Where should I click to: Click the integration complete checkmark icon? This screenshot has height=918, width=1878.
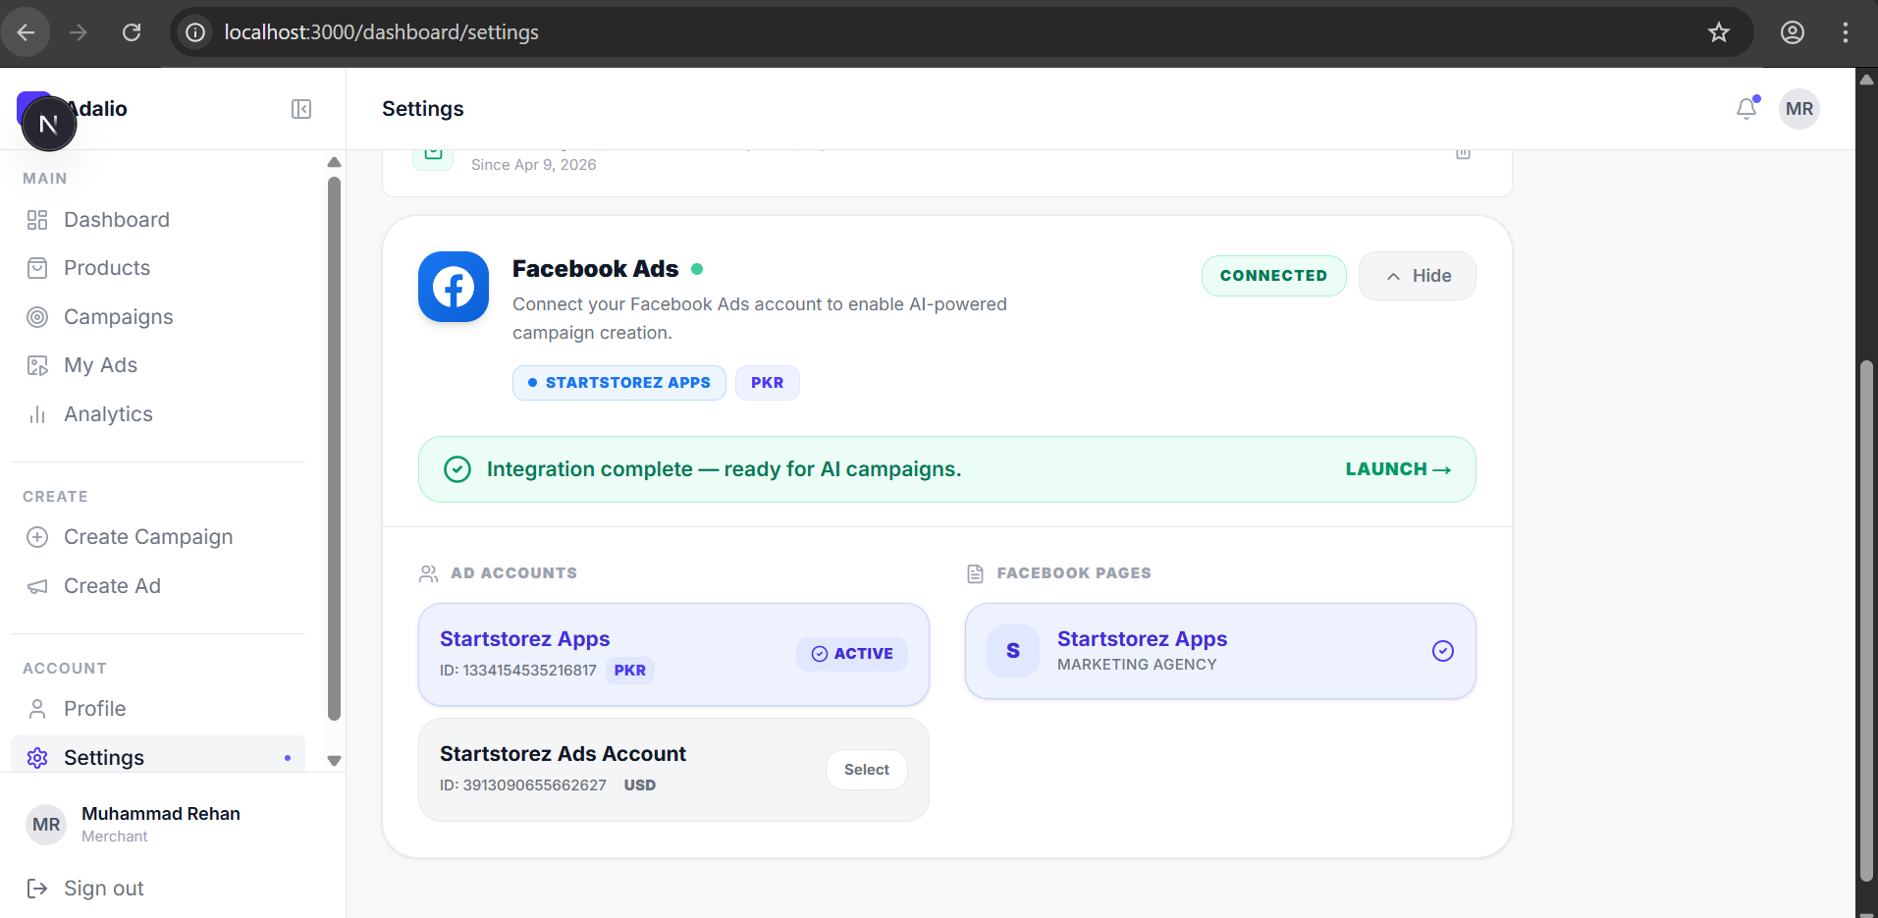pyautogui.click(x=457, y=469)
